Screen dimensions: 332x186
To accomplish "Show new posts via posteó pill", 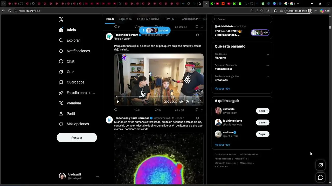I will tap(155, 30).
